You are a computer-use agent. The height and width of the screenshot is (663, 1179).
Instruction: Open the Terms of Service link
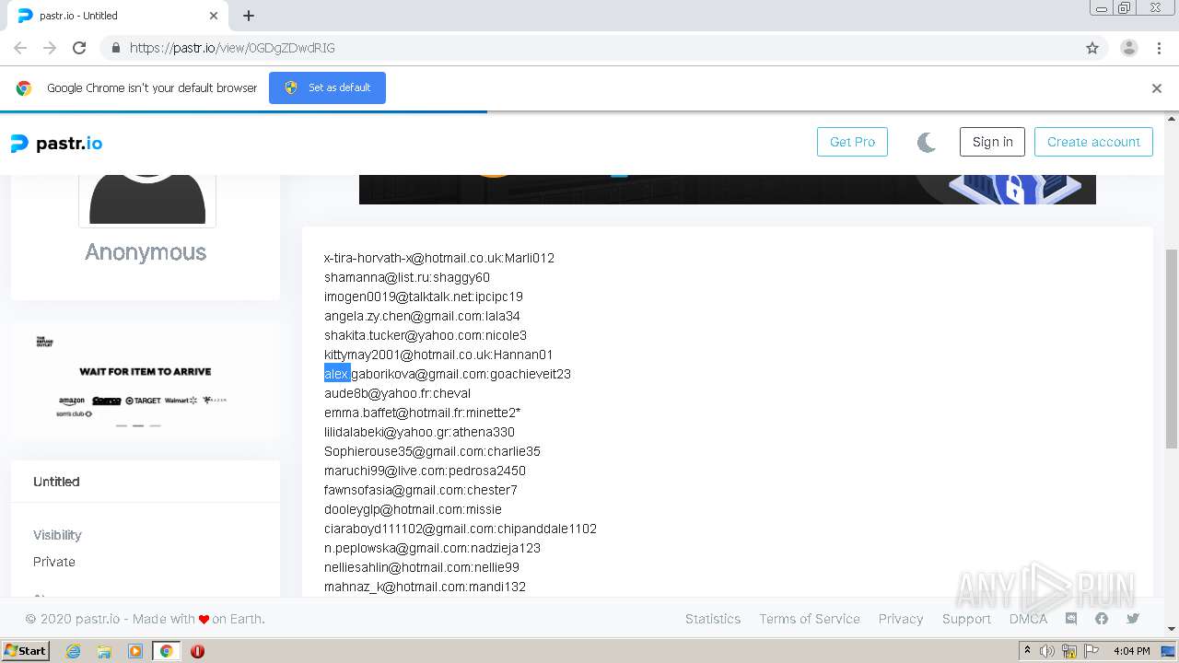(810, 619)
